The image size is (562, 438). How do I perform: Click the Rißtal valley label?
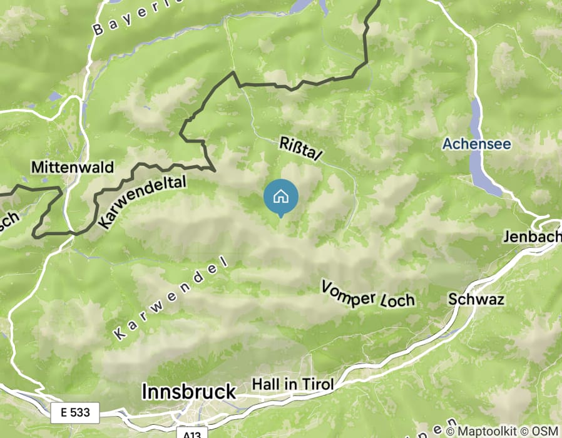(x=300, y=149)
